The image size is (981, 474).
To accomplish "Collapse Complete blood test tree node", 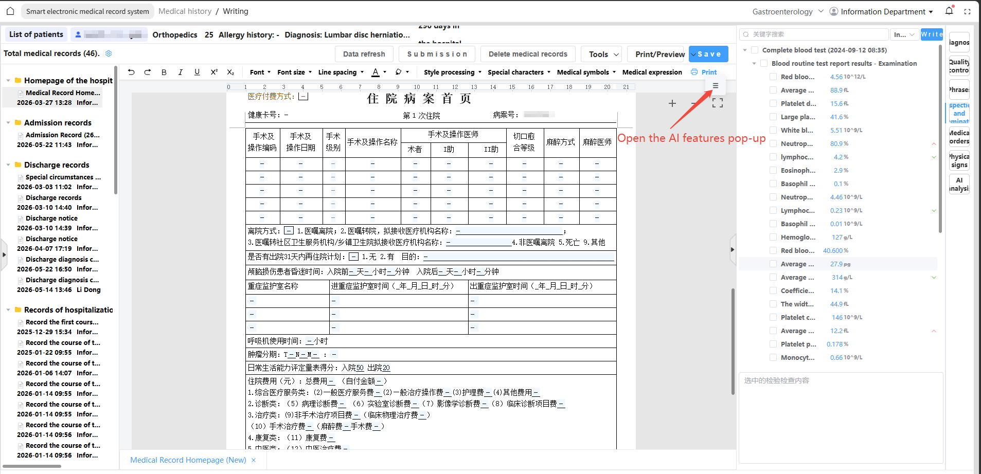I will click(x=745, y=50).
